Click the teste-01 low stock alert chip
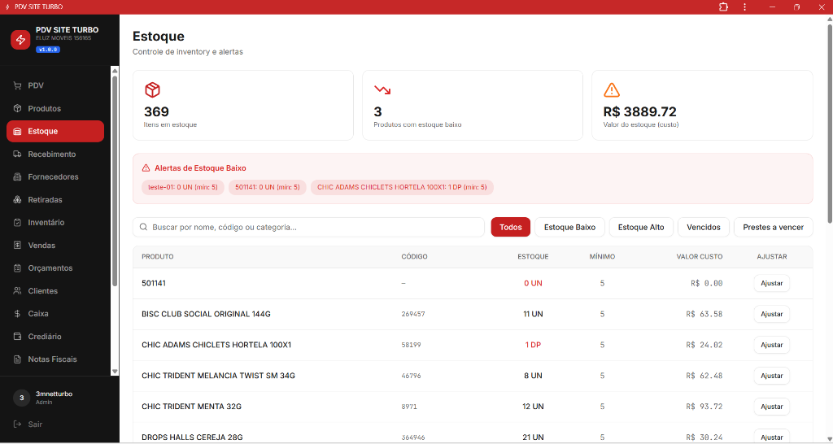The width and height of the screenshot is (833, 444). 183,187
